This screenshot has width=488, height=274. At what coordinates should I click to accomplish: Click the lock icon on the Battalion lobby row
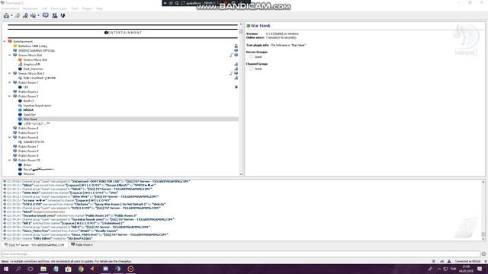[x=236, y=46]
